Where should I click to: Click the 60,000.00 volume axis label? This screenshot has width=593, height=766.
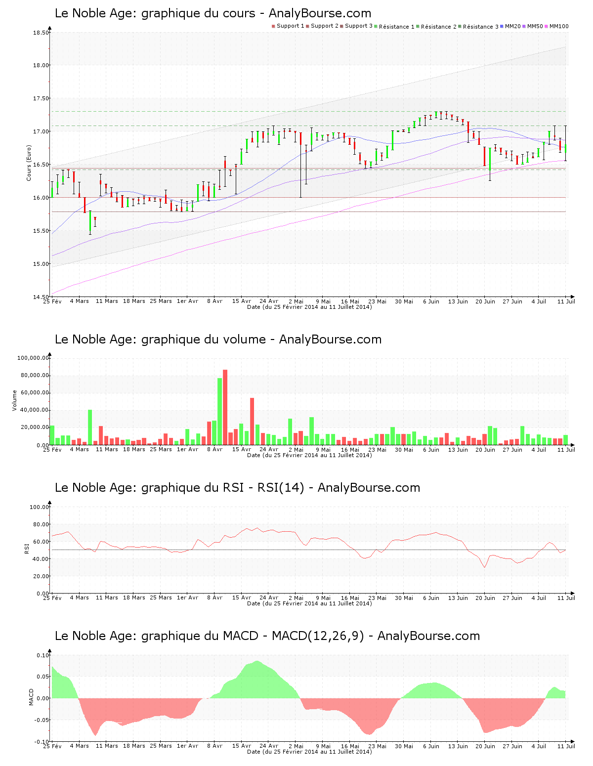point(35,393)
